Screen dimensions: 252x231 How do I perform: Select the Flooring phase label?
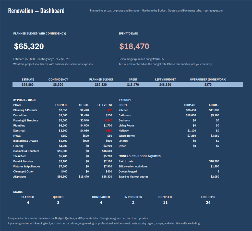[x=18, y=146]
